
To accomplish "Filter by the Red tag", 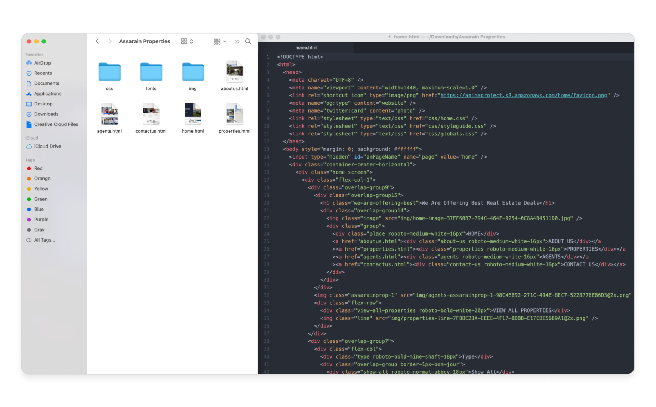I will [38, 168].
